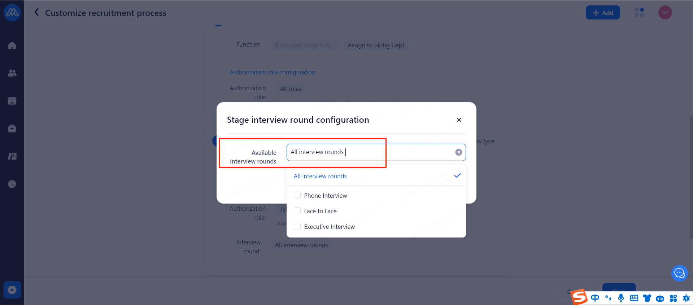The height and width of the screenshot is (305, 693).
Task: Select the All interview rounds option
Action: pyautogui.click(x=320, y=176)
